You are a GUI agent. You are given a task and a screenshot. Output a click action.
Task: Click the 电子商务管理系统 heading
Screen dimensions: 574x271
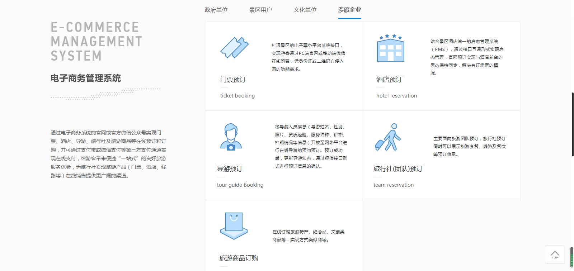(x=86, y=78)
